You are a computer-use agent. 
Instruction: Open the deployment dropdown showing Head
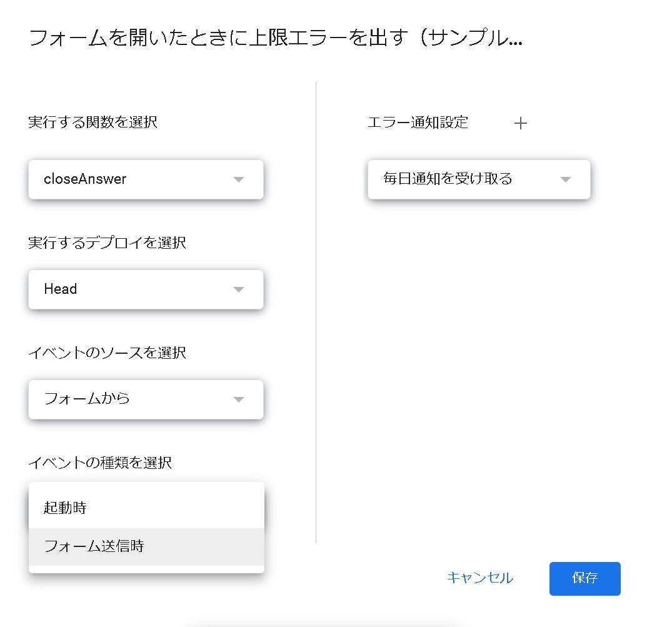(x=146, y=289)
